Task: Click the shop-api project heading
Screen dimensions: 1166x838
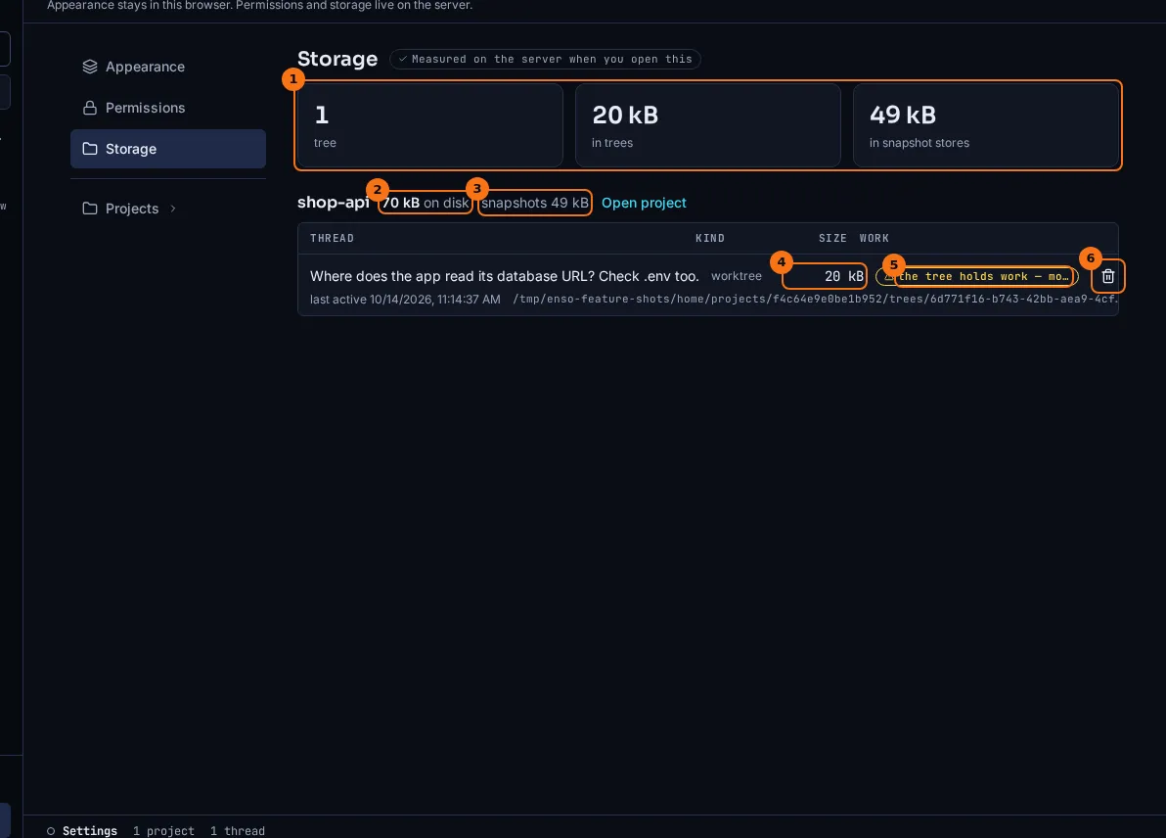Action: 334,203
